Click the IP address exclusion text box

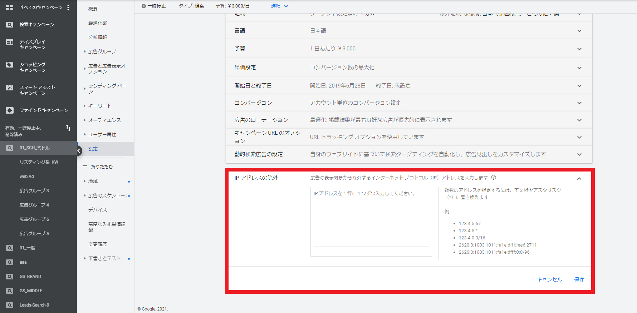pos(371,222)
